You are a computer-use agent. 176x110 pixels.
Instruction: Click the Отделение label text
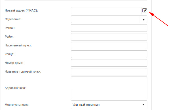pyautogui.click(x=13, y=19)
